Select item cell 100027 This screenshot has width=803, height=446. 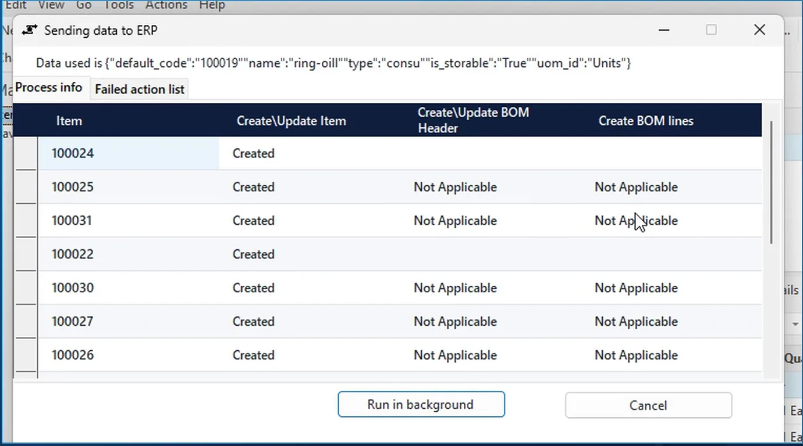click(129, 322)
